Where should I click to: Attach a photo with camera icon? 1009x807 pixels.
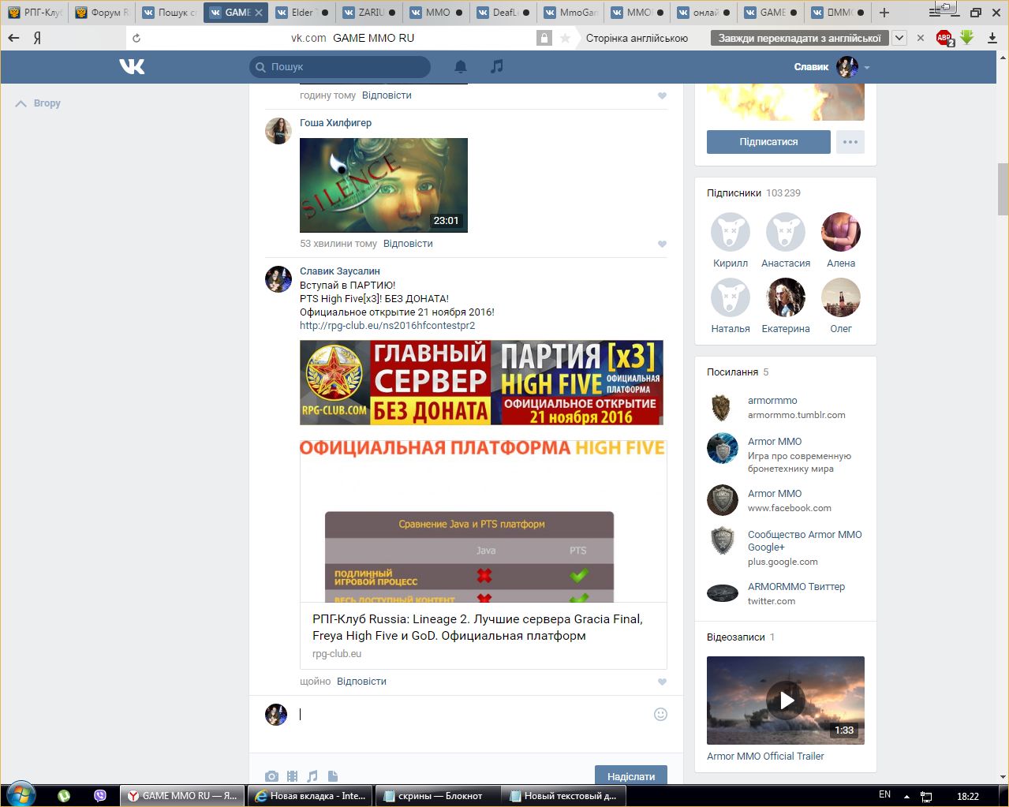point(271,776)
